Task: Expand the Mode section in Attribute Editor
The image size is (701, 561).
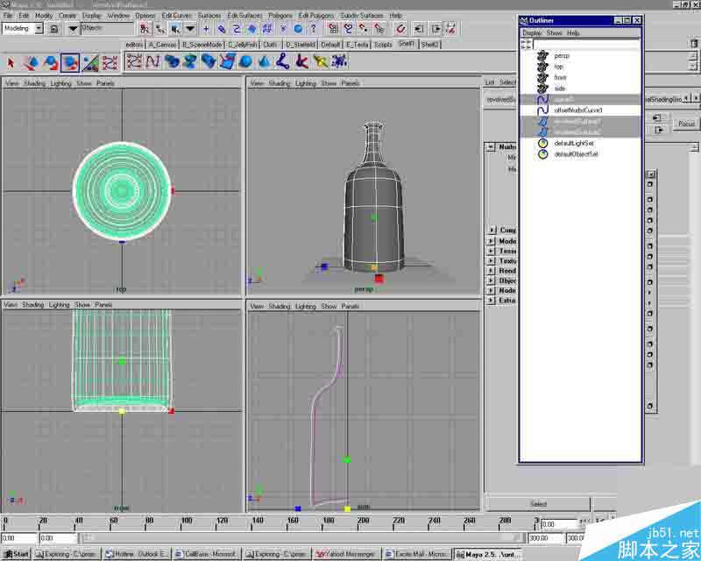Action: [492, 241]
